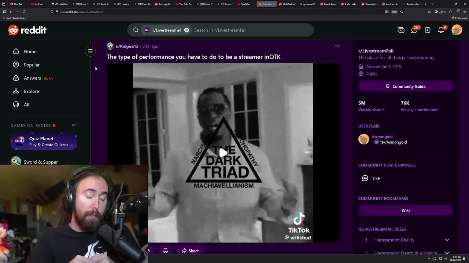Remove the r/LivestreamFail search filter chip
The width and height of the screenshot is (469, 263).
coord(187,30)
